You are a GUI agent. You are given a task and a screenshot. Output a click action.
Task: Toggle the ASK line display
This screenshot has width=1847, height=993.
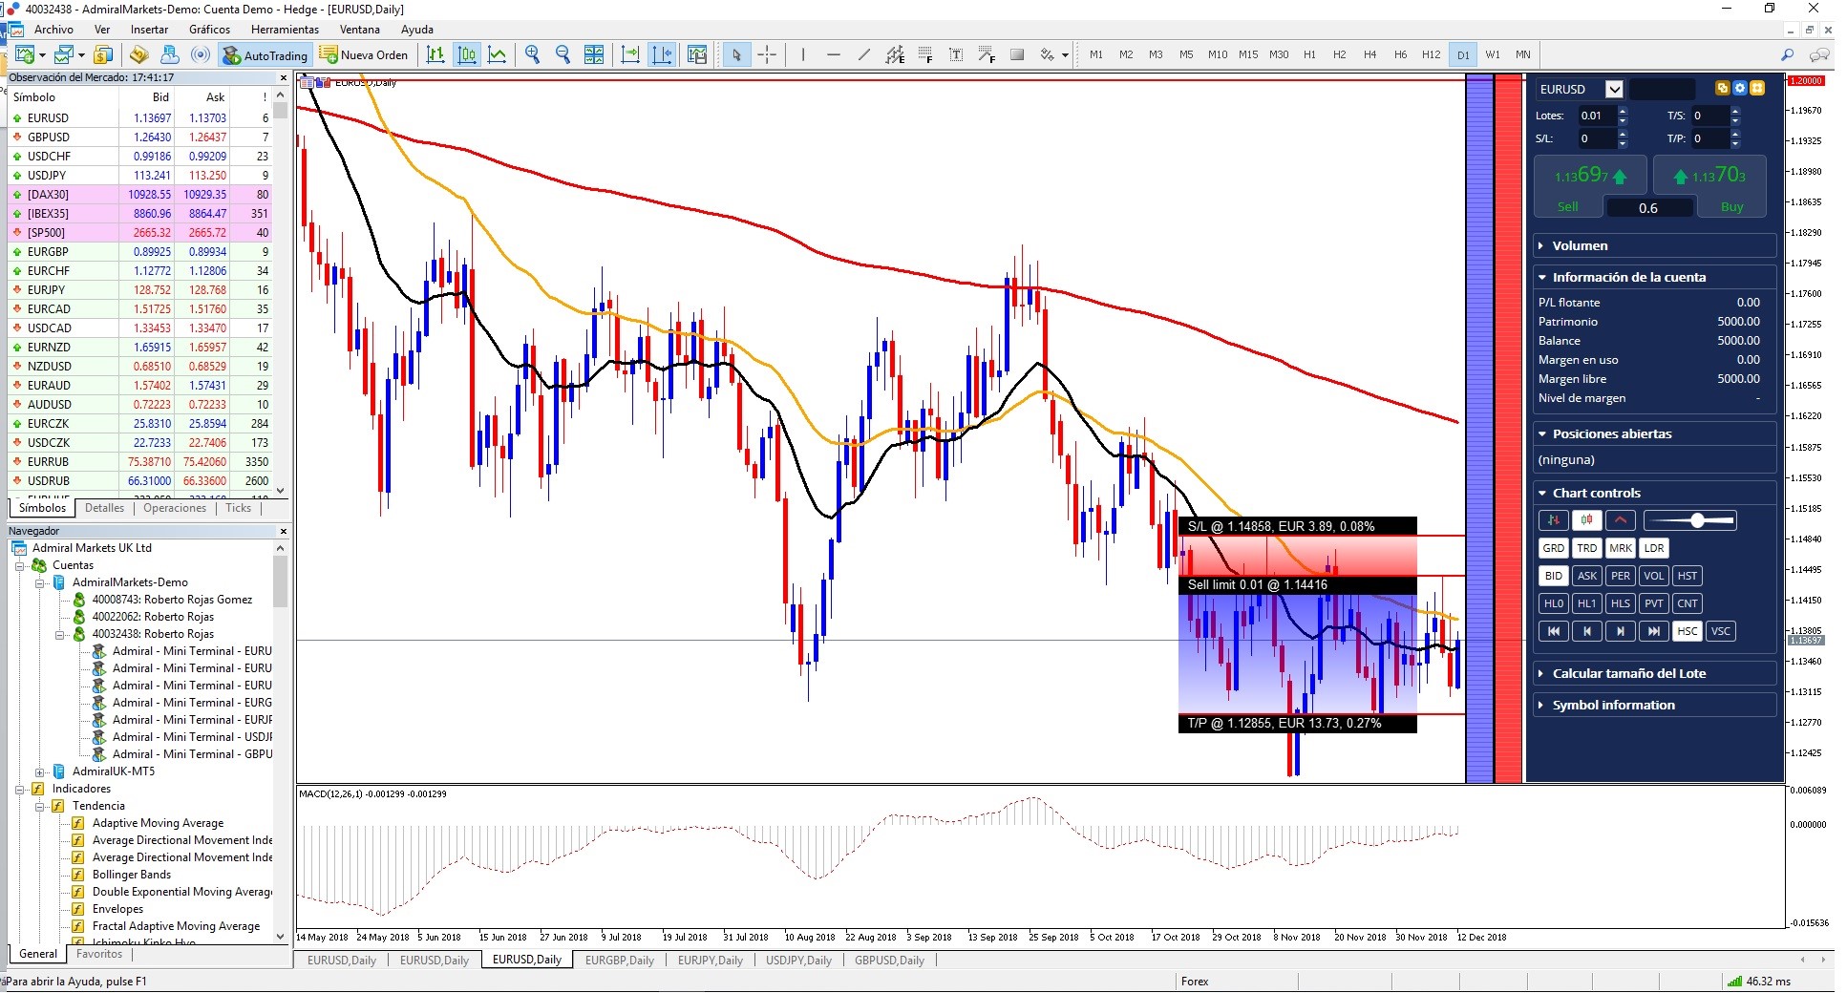point(1587,576)
